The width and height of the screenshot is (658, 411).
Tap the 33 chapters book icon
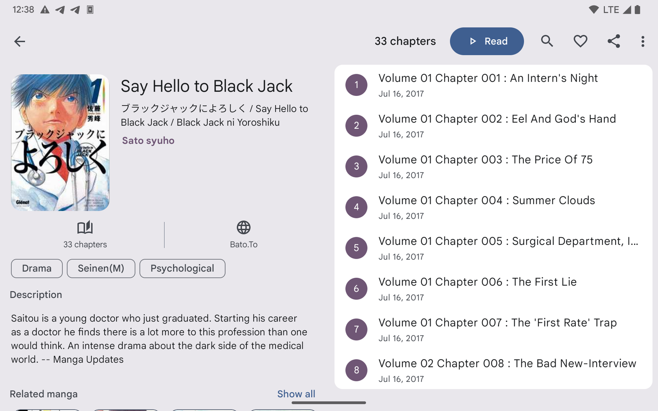click(x=85, y=228)
